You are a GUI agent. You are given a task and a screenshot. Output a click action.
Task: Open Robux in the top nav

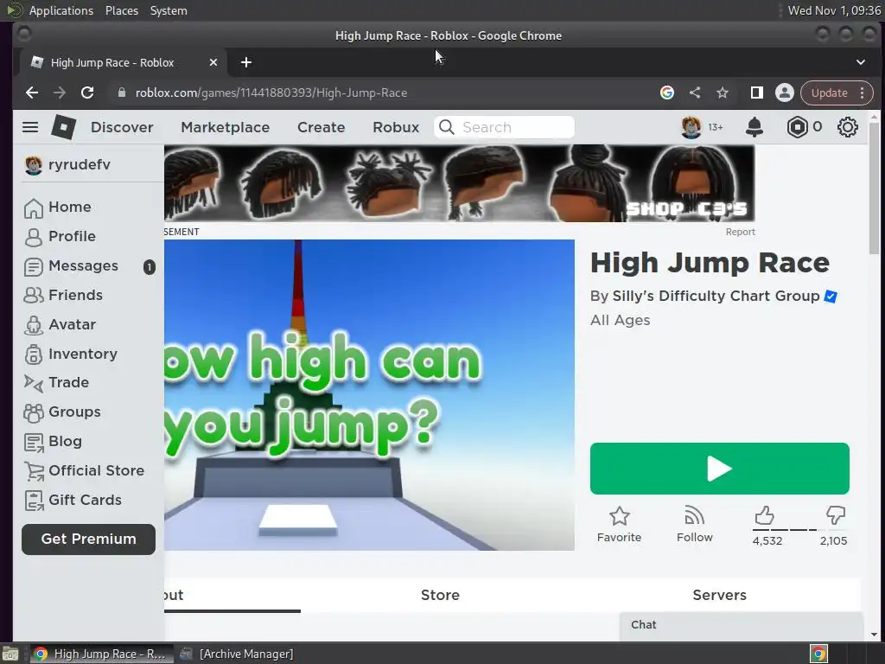(x=396, y=127)
